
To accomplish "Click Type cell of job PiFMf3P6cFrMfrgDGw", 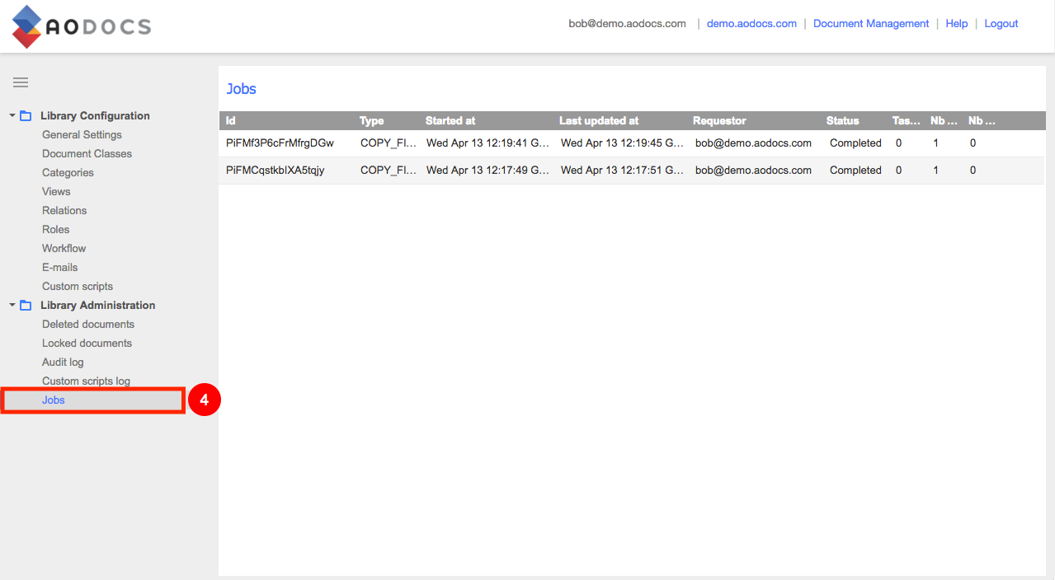I will pos(389,143).
